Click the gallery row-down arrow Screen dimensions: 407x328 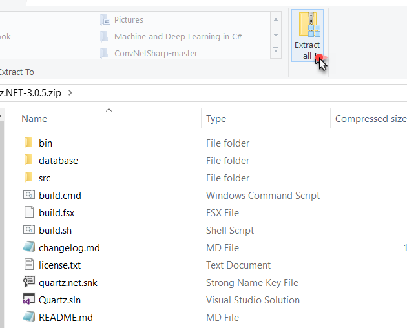click(x=276, y=35)
